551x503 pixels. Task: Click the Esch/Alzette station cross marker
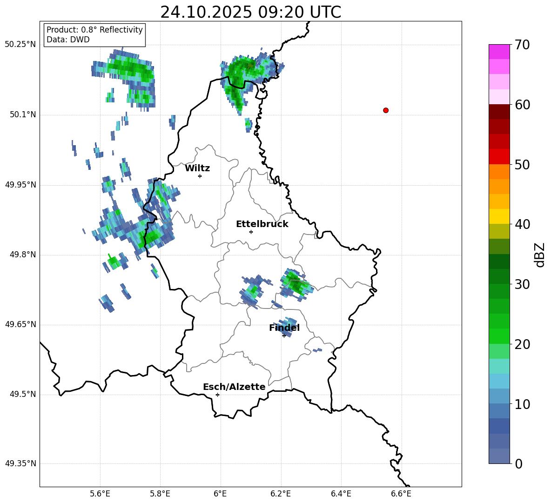tap(217, 395)
